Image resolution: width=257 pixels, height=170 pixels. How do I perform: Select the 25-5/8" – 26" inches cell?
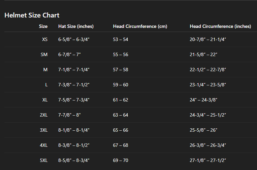203,130
